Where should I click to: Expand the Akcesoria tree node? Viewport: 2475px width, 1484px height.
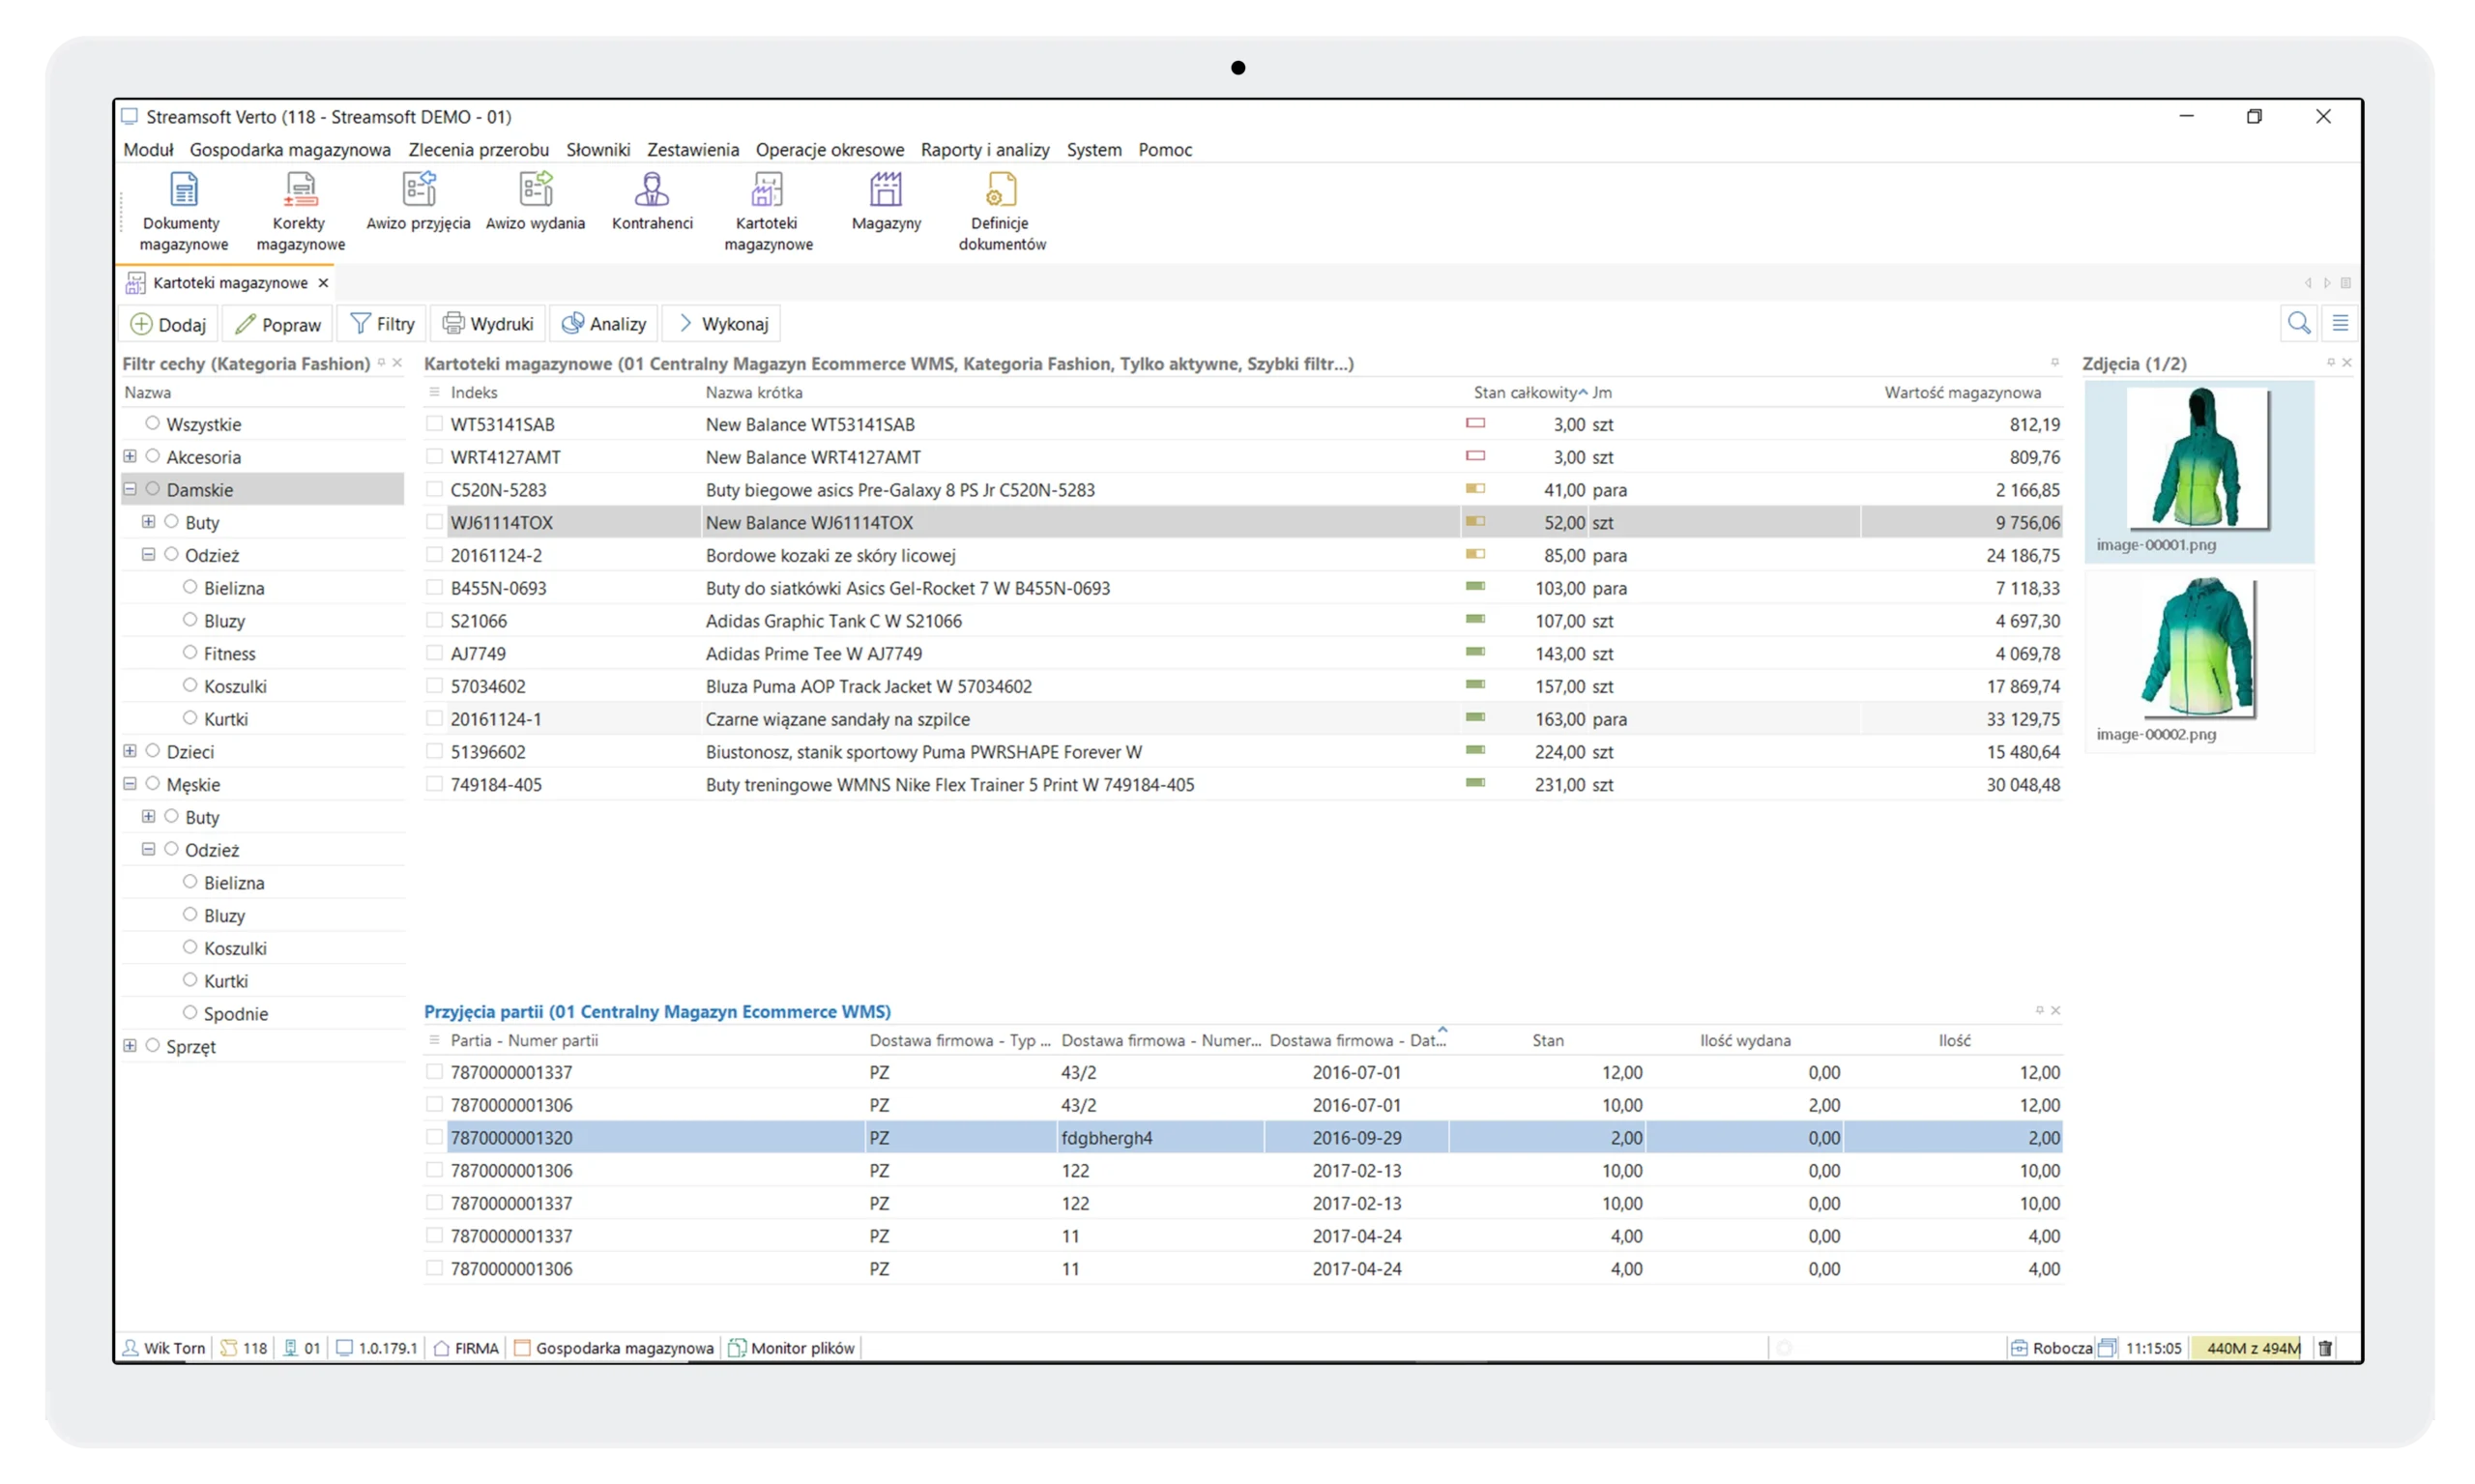pos(130,456)
